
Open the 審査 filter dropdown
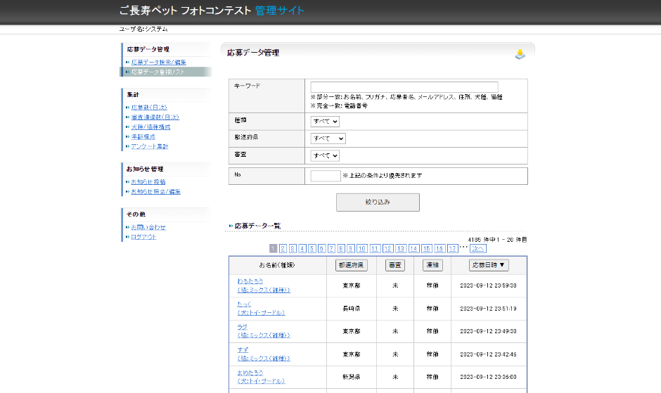pyautogui.click(x=325, y=155)
